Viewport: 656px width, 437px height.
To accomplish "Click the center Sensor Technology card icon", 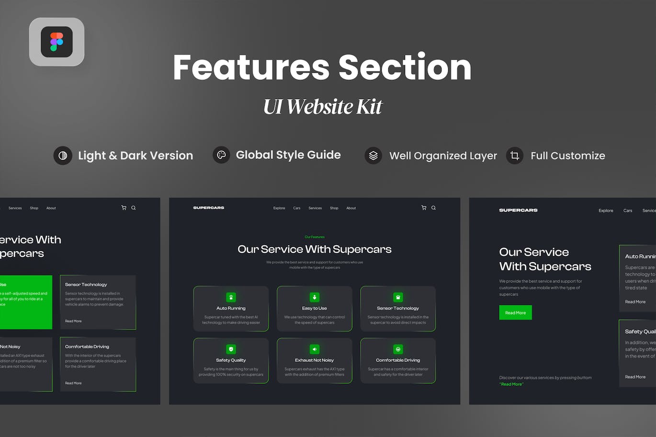I will tap(398, 297).
